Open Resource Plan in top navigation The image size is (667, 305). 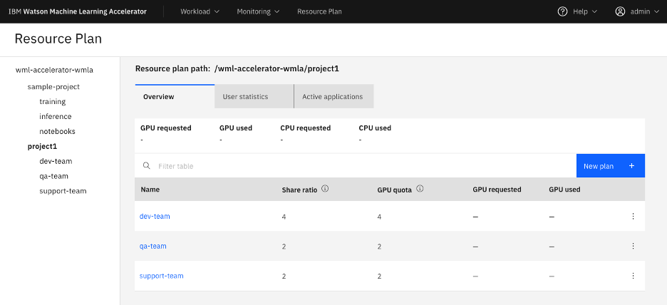tap(319, 11)
